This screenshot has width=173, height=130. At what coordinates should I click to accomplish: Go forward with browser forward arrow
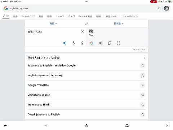coord(46,126)
